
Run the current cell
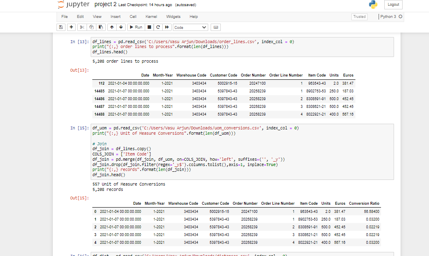pyautogui.click(x=136, y=27)
